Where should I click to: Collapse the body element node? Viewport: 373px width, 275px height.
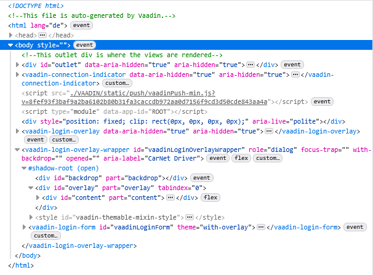coord(10,45)
